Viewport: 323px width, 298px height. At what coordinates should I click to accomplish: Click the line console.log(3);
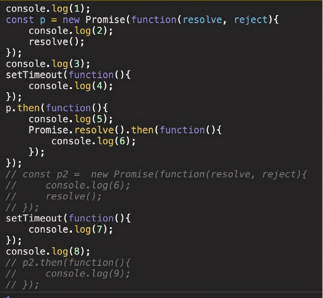(x=48, y=64)
